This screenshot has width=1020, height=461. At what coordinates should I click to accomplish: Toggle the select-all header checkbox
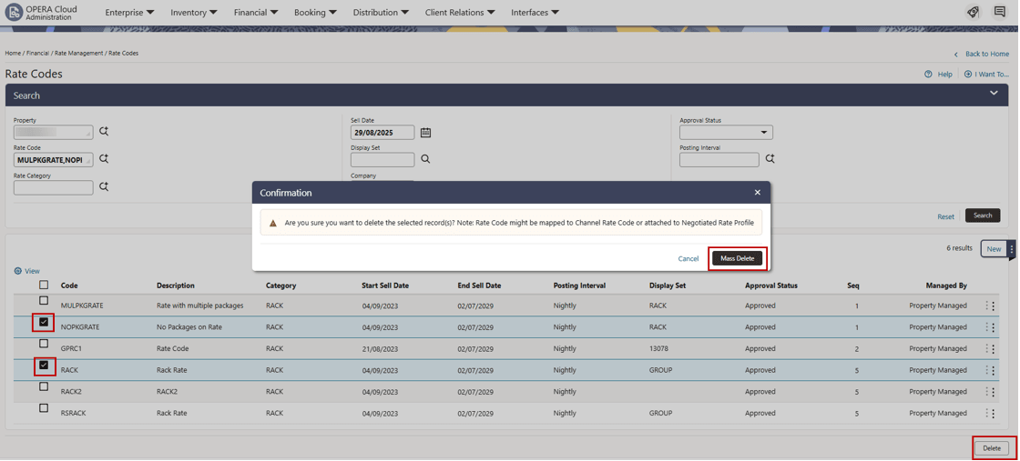(x=44, y=285)
